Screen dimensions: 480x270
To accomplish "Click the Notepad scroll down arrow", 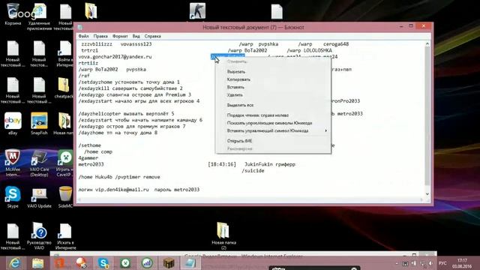I will point(427,194).
